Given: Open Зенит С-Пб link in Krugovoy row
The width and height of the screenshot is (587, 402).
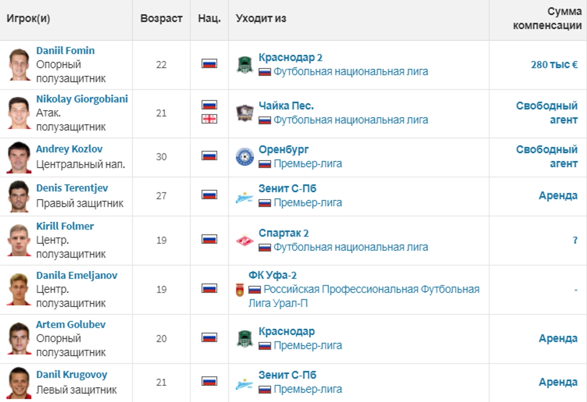Looking at the screenshot, I should (287, 375).
